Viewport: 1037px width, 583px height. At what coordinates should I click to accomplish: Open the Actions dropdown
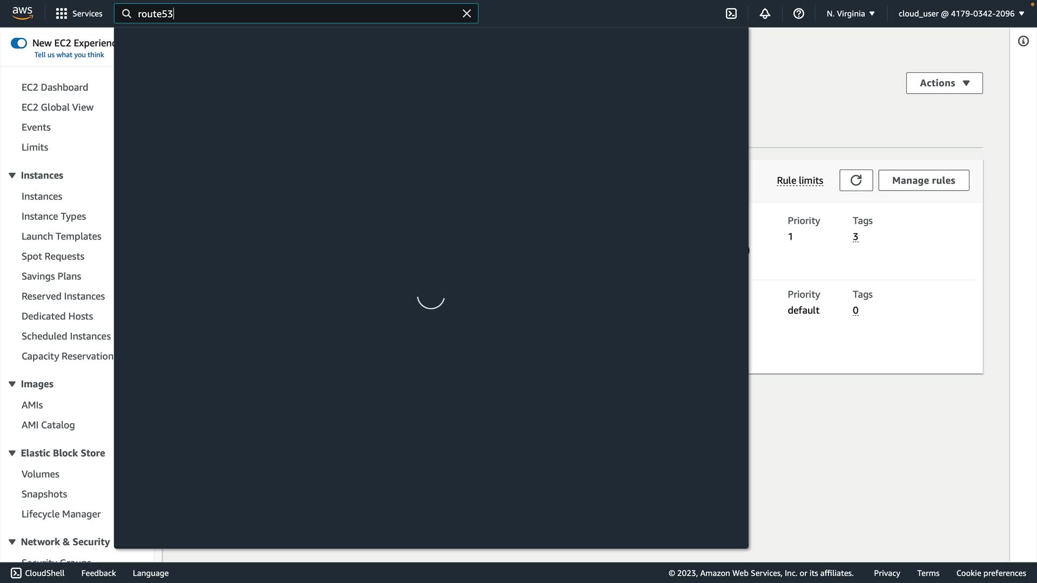tap(944, 83)
